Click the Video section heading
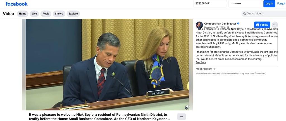 (8, 14)
